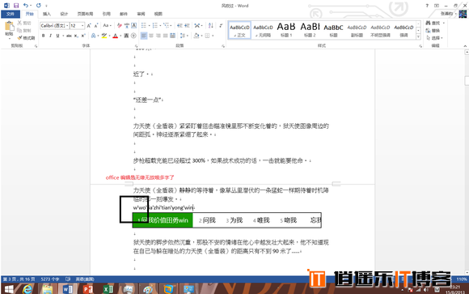Apply the 标题 1 heading style

click(286, 30)
